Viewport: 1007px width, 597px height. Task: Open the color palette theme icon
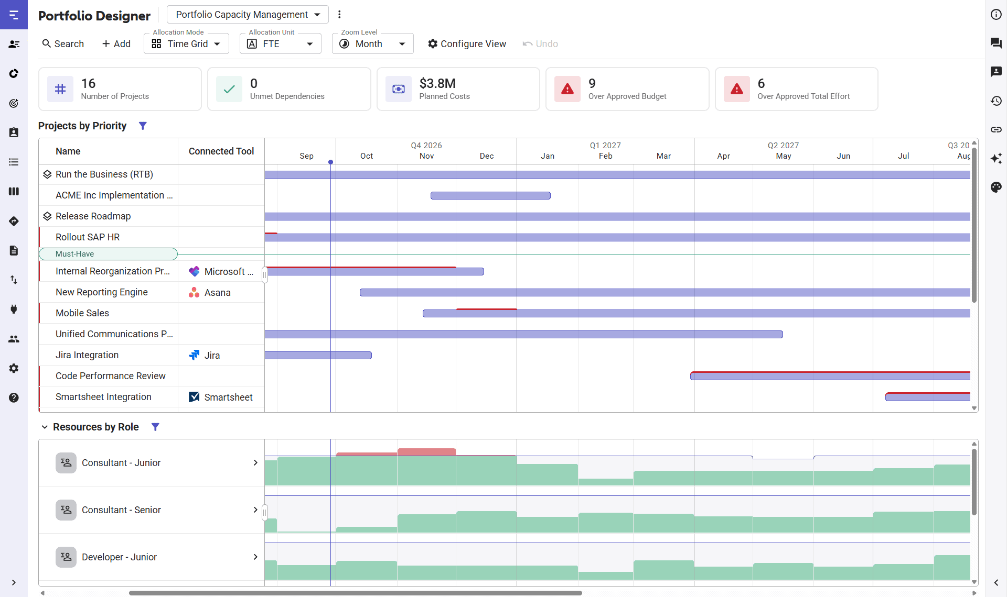[x=996, y=187]
